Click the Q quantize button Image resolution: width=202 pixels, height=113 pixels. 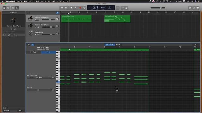(53, 78)
